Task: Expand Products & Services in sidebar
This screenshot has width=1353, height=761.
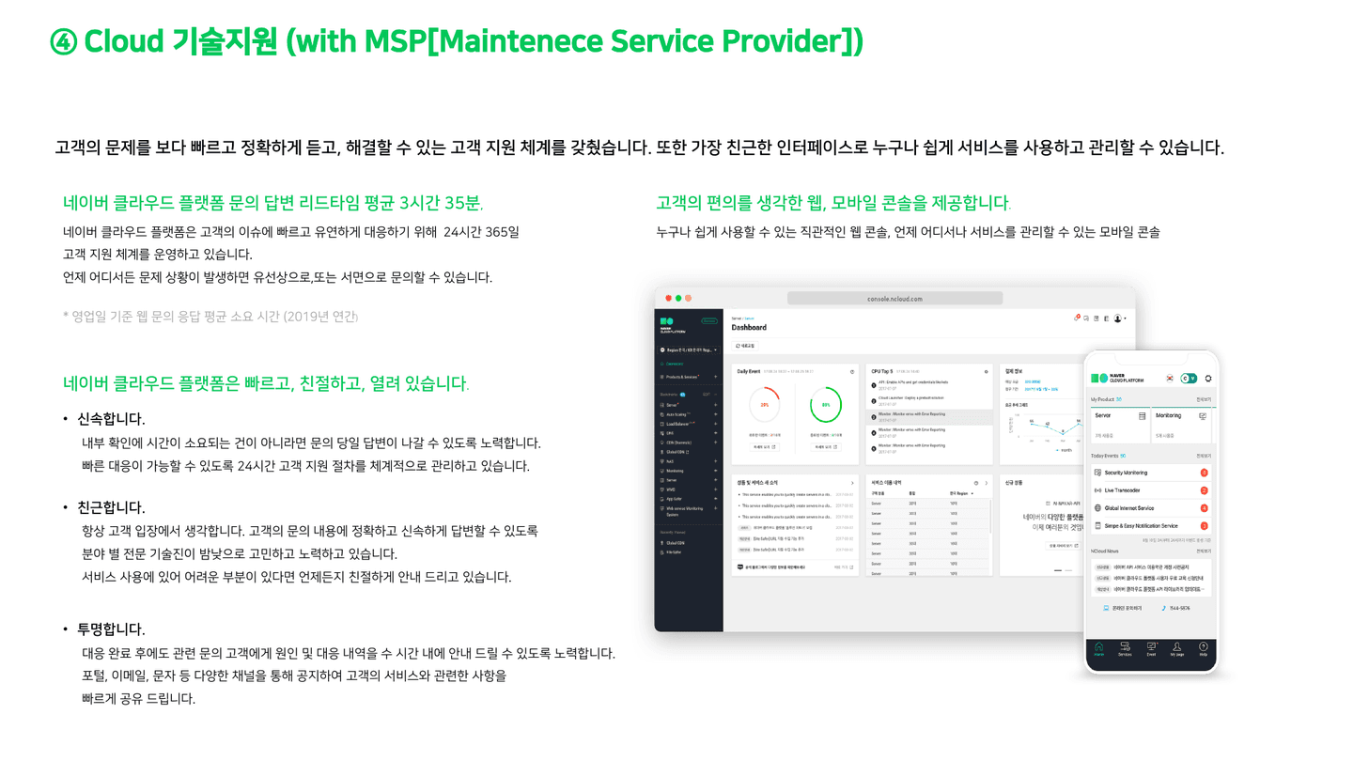Action: click(x=715, y=377)
